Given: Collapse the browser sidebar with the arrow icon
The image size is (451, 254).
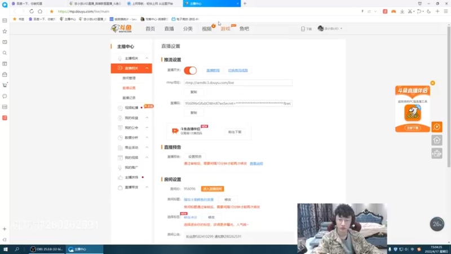Looking at the screenshot, I should pyautogui.click(x=5, y=239).
